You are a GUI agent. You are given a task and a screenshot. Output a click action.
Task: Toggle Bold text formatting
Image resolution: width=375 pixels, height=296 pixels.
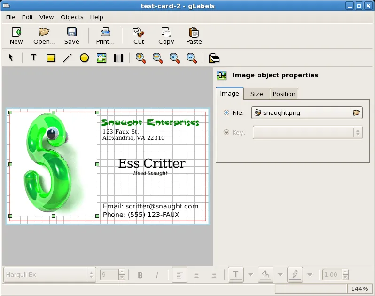140,275
